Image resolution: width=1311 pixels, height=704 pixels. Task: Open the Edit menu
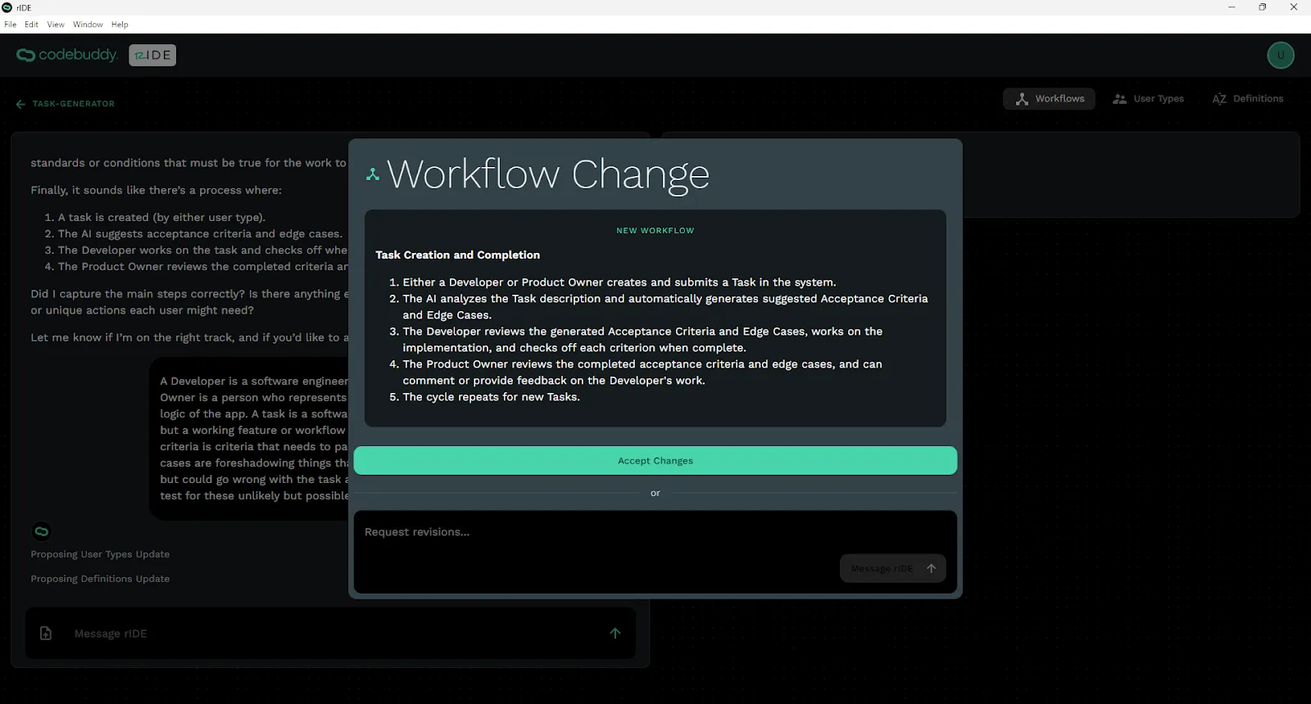click(x=31, y=25)
